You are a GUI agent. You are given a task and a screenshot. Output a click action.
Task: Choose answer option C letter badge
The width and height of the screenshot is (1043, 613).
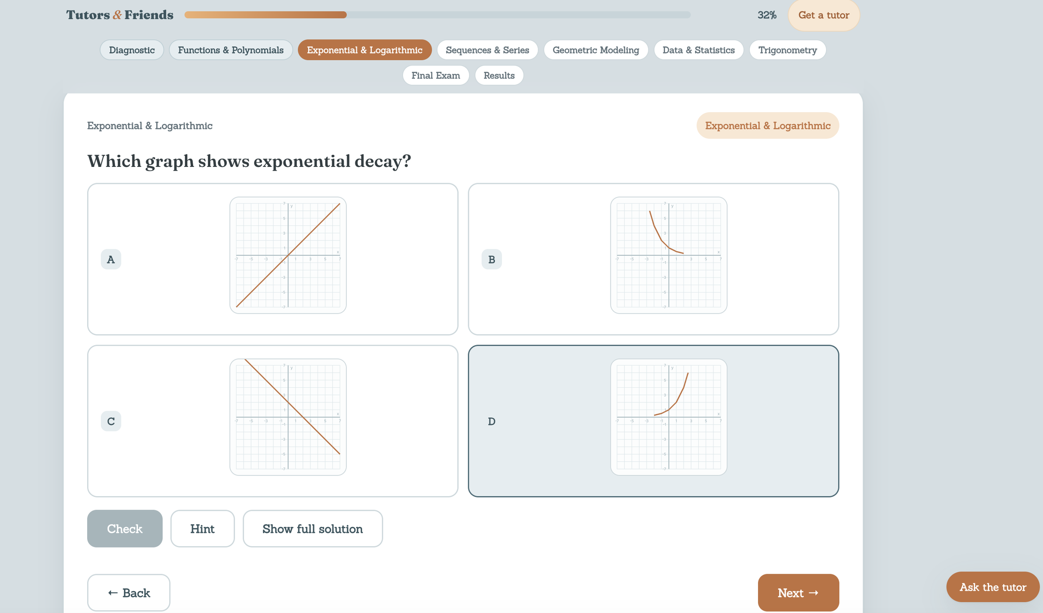pyautogui.click(x=111, y=421)
